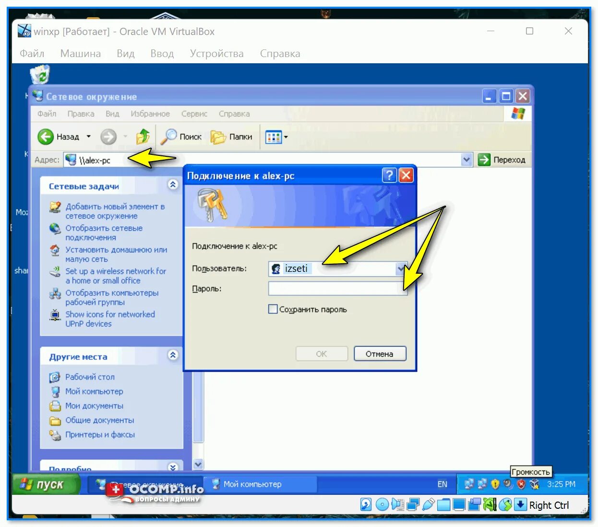Click the keyboard capture arrow icon
This screenshot has width=598, height=527.
[x=520, y=504]
